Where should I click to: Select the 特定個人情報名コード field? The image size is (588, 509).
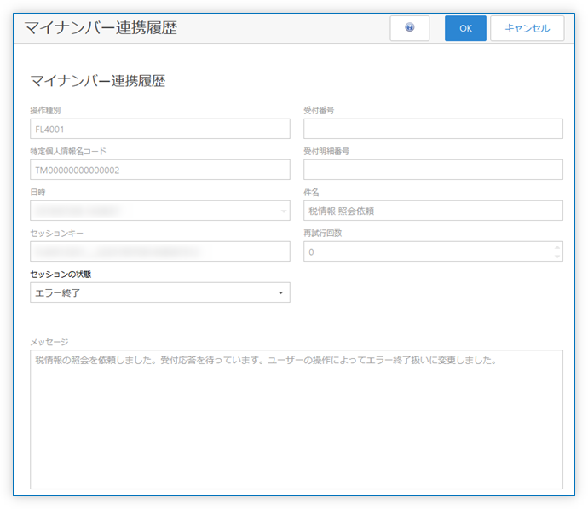point(160,170)
